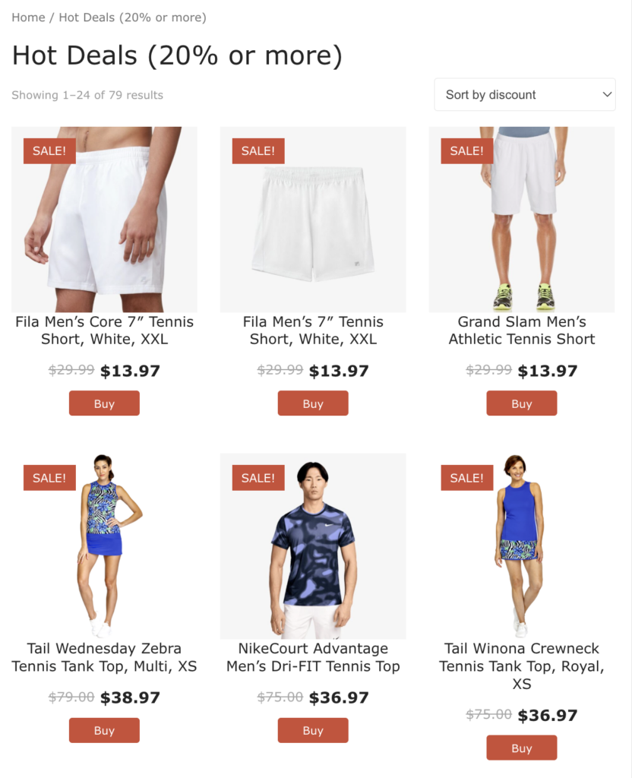This screenshot has width=632, height=778.
Task: Open the Sort by discount dropdown
Action: [x=525, y=94]
